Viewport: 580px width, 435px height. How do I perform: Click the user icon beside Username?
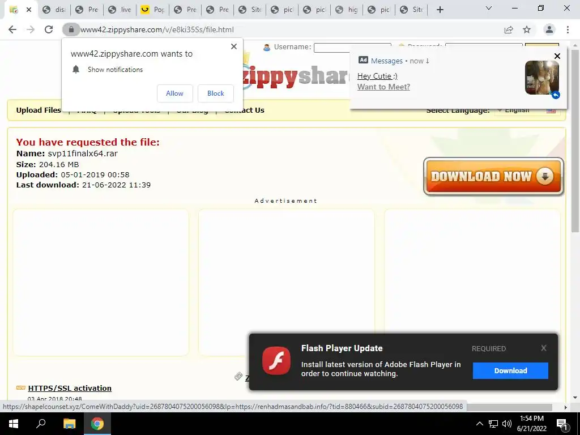(x=266, y=48)
